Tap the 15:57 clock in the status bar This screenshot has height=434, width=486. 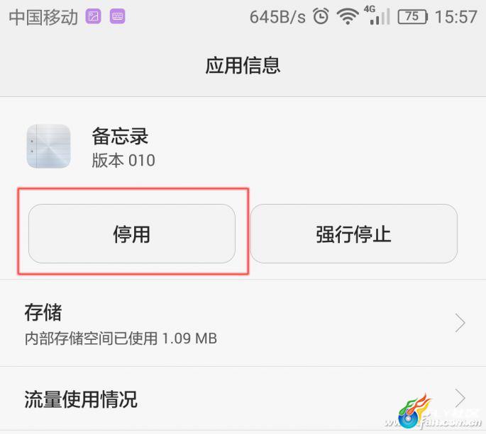455,17
